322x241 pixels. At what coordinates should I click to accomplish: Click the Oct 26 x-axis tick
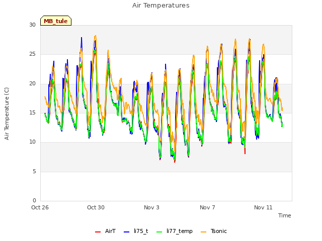click(40, 207)
